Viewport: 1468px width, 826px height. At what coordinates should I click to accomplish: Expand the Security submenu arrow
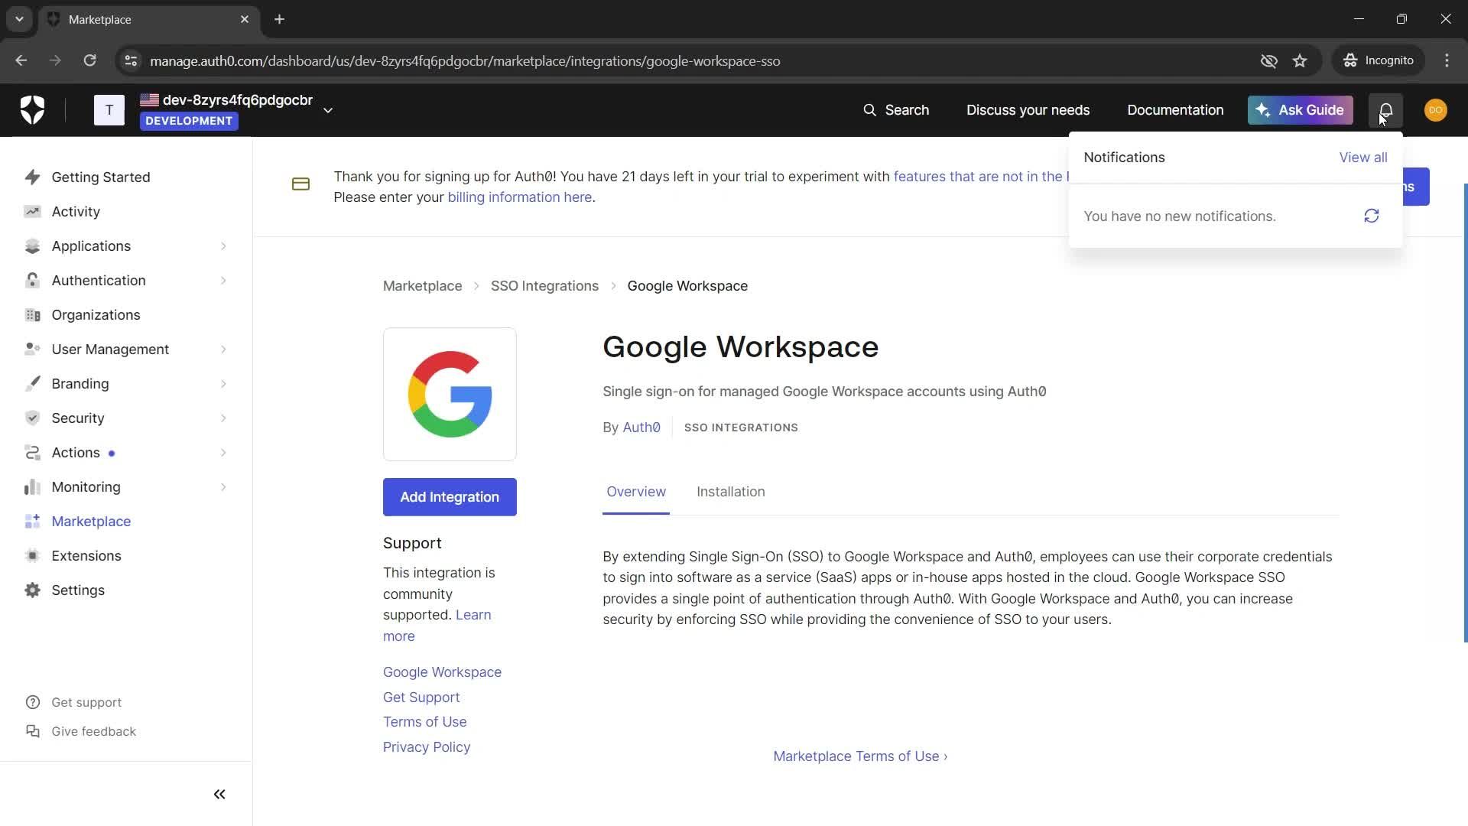pyautogui.click(x=223, y=418)
